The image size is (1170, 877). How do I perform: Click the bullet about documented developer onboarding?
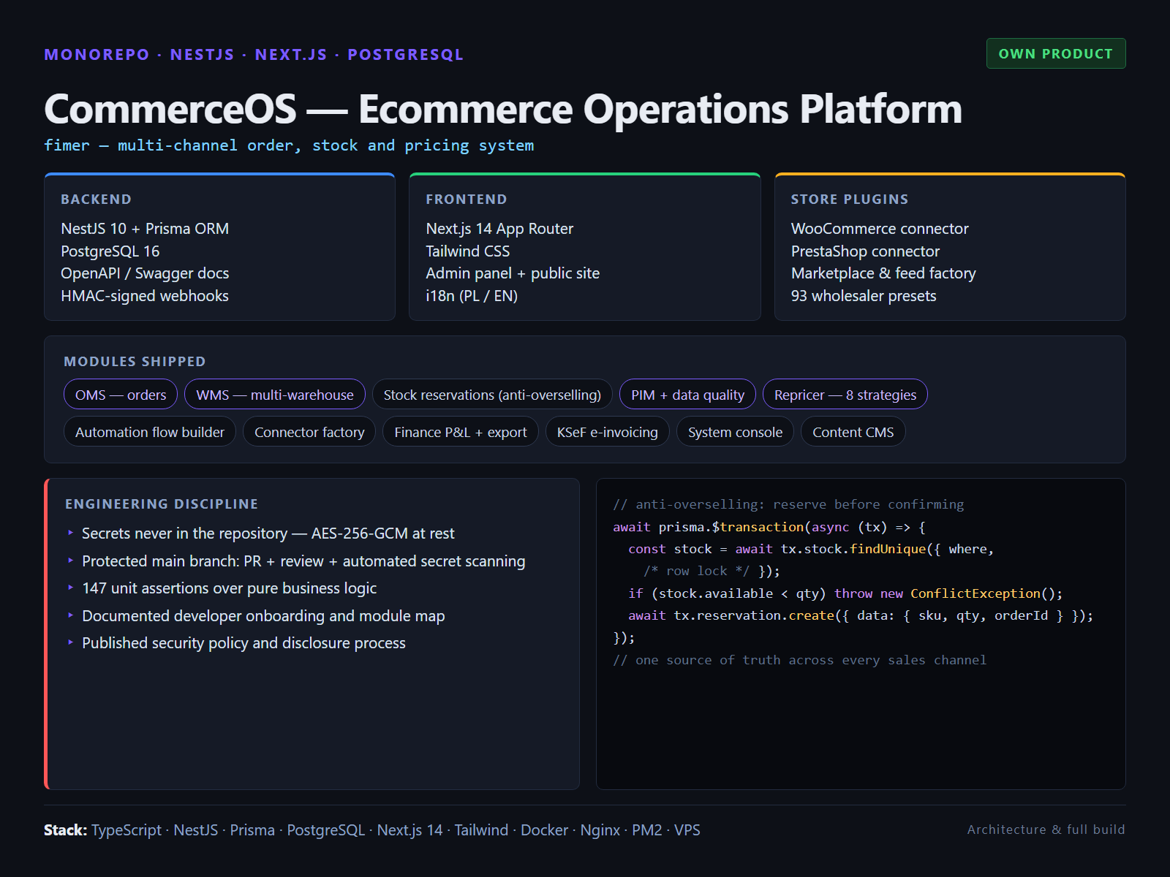(x=263, y=616)
